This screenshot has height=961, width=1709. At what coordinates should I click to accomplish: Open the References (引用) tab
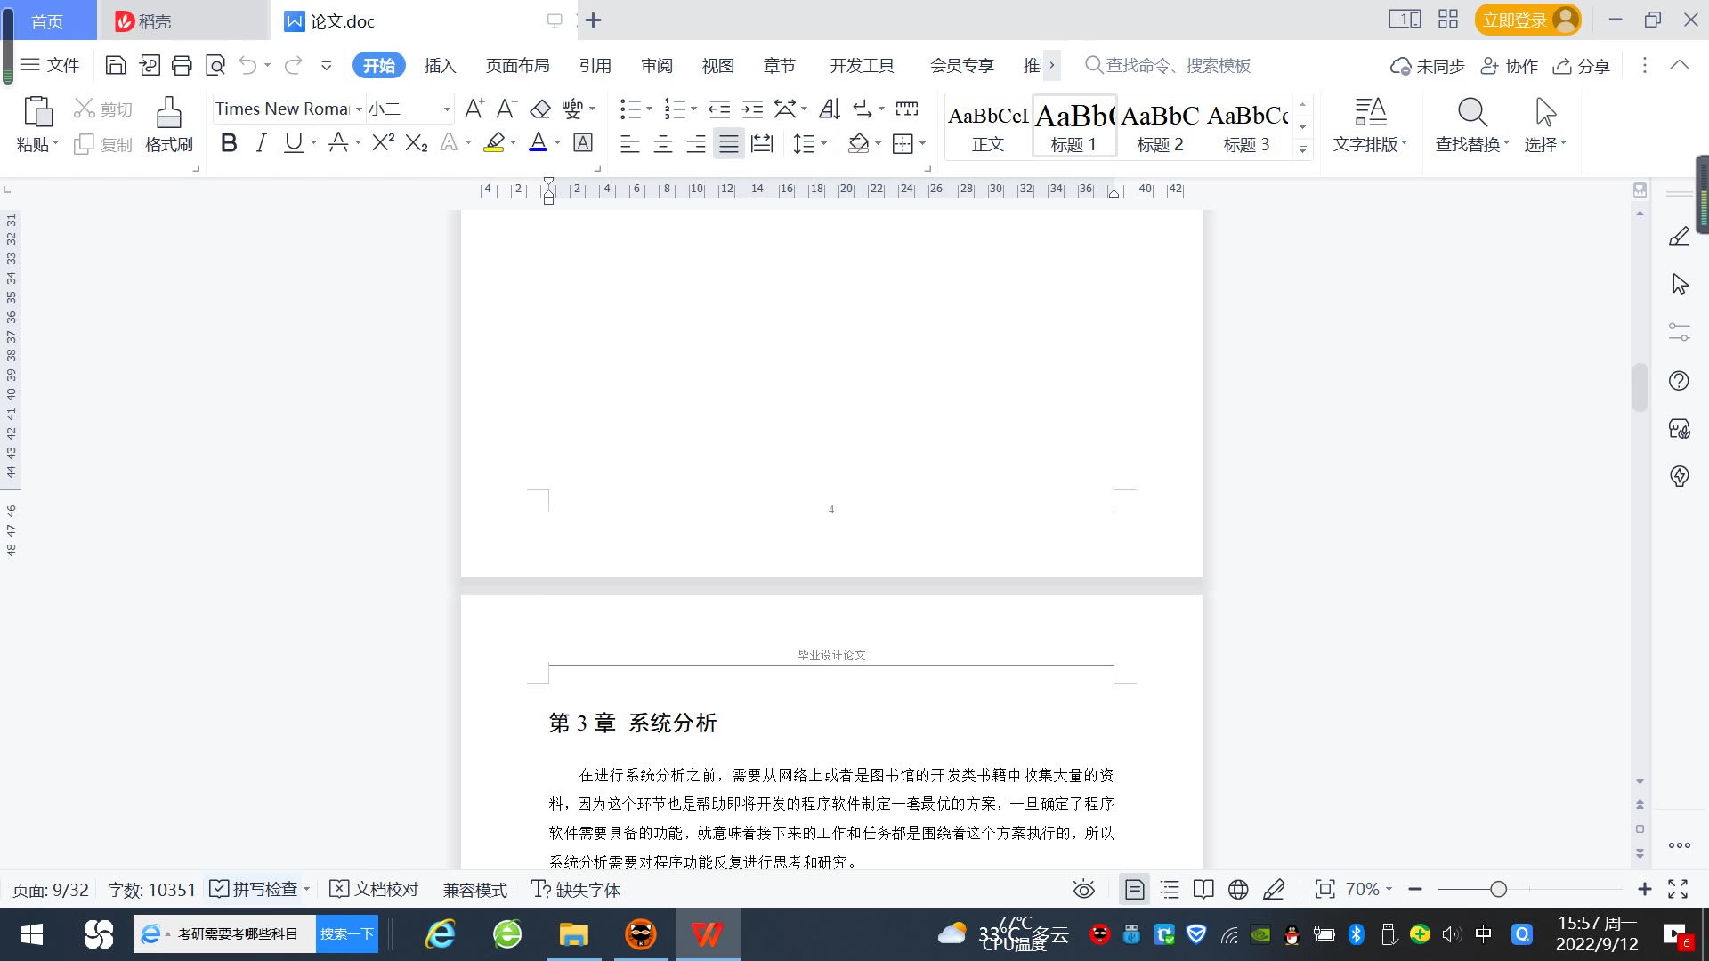pyautogui.click(x=595, y=65)
